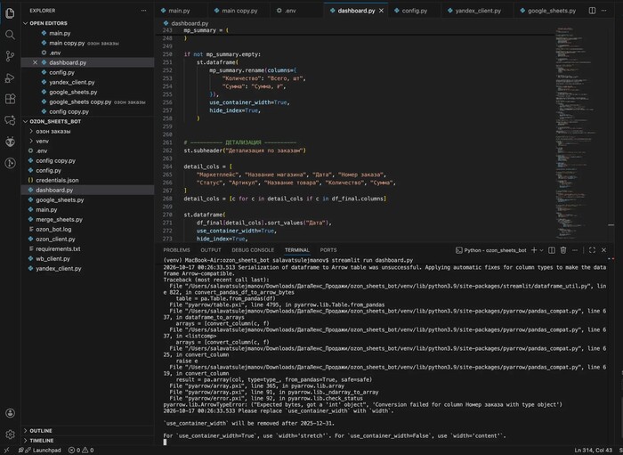Screen dimensions: 623x455
Task: Select the TERMINAL panel tab
Action: (x=296, y=250)
